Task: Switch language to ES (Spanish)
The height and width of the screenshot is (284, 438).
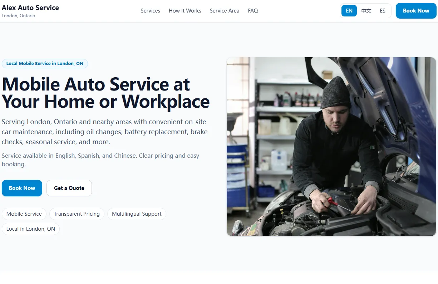Action: point(382,11)
